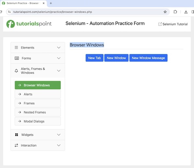Click the New Tab button
Screen dimensions: 194x168
click(x=95, y=58)
